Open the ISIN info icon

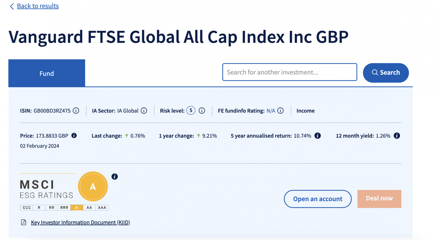click(76, 111)
